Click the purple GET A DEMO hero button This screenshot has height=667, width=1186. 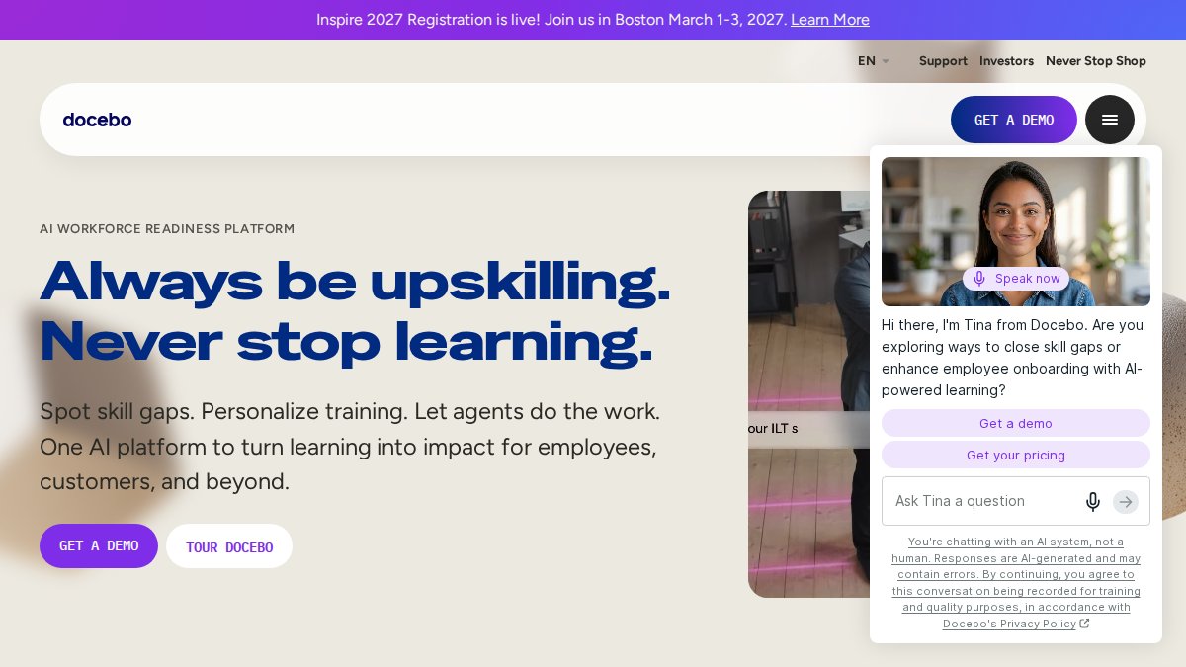click(99, 545)
